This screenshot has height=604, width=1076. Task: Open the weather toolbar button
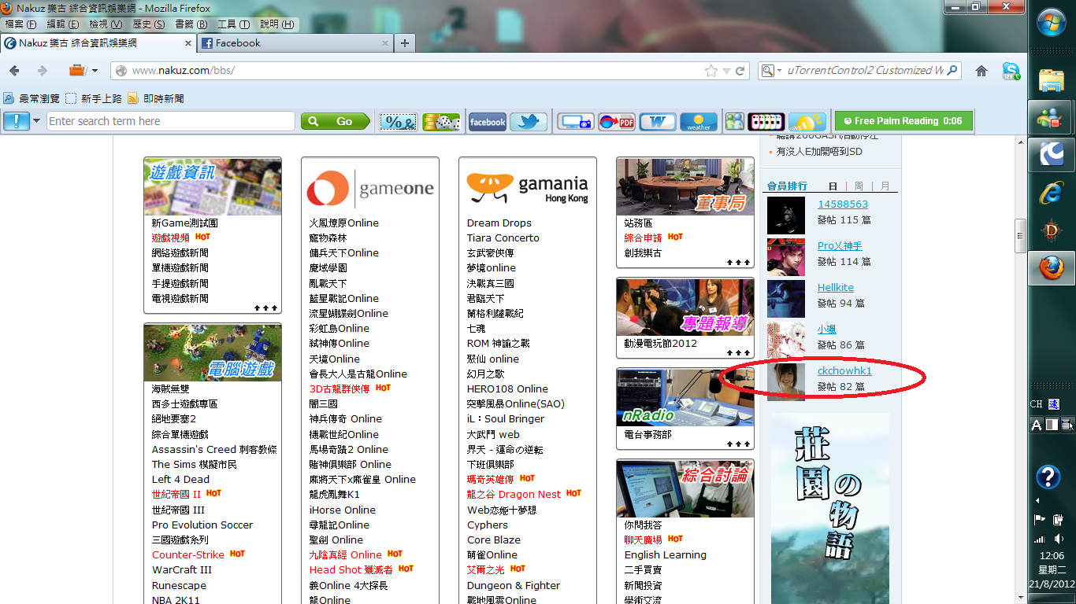click(x=699, y=122)
